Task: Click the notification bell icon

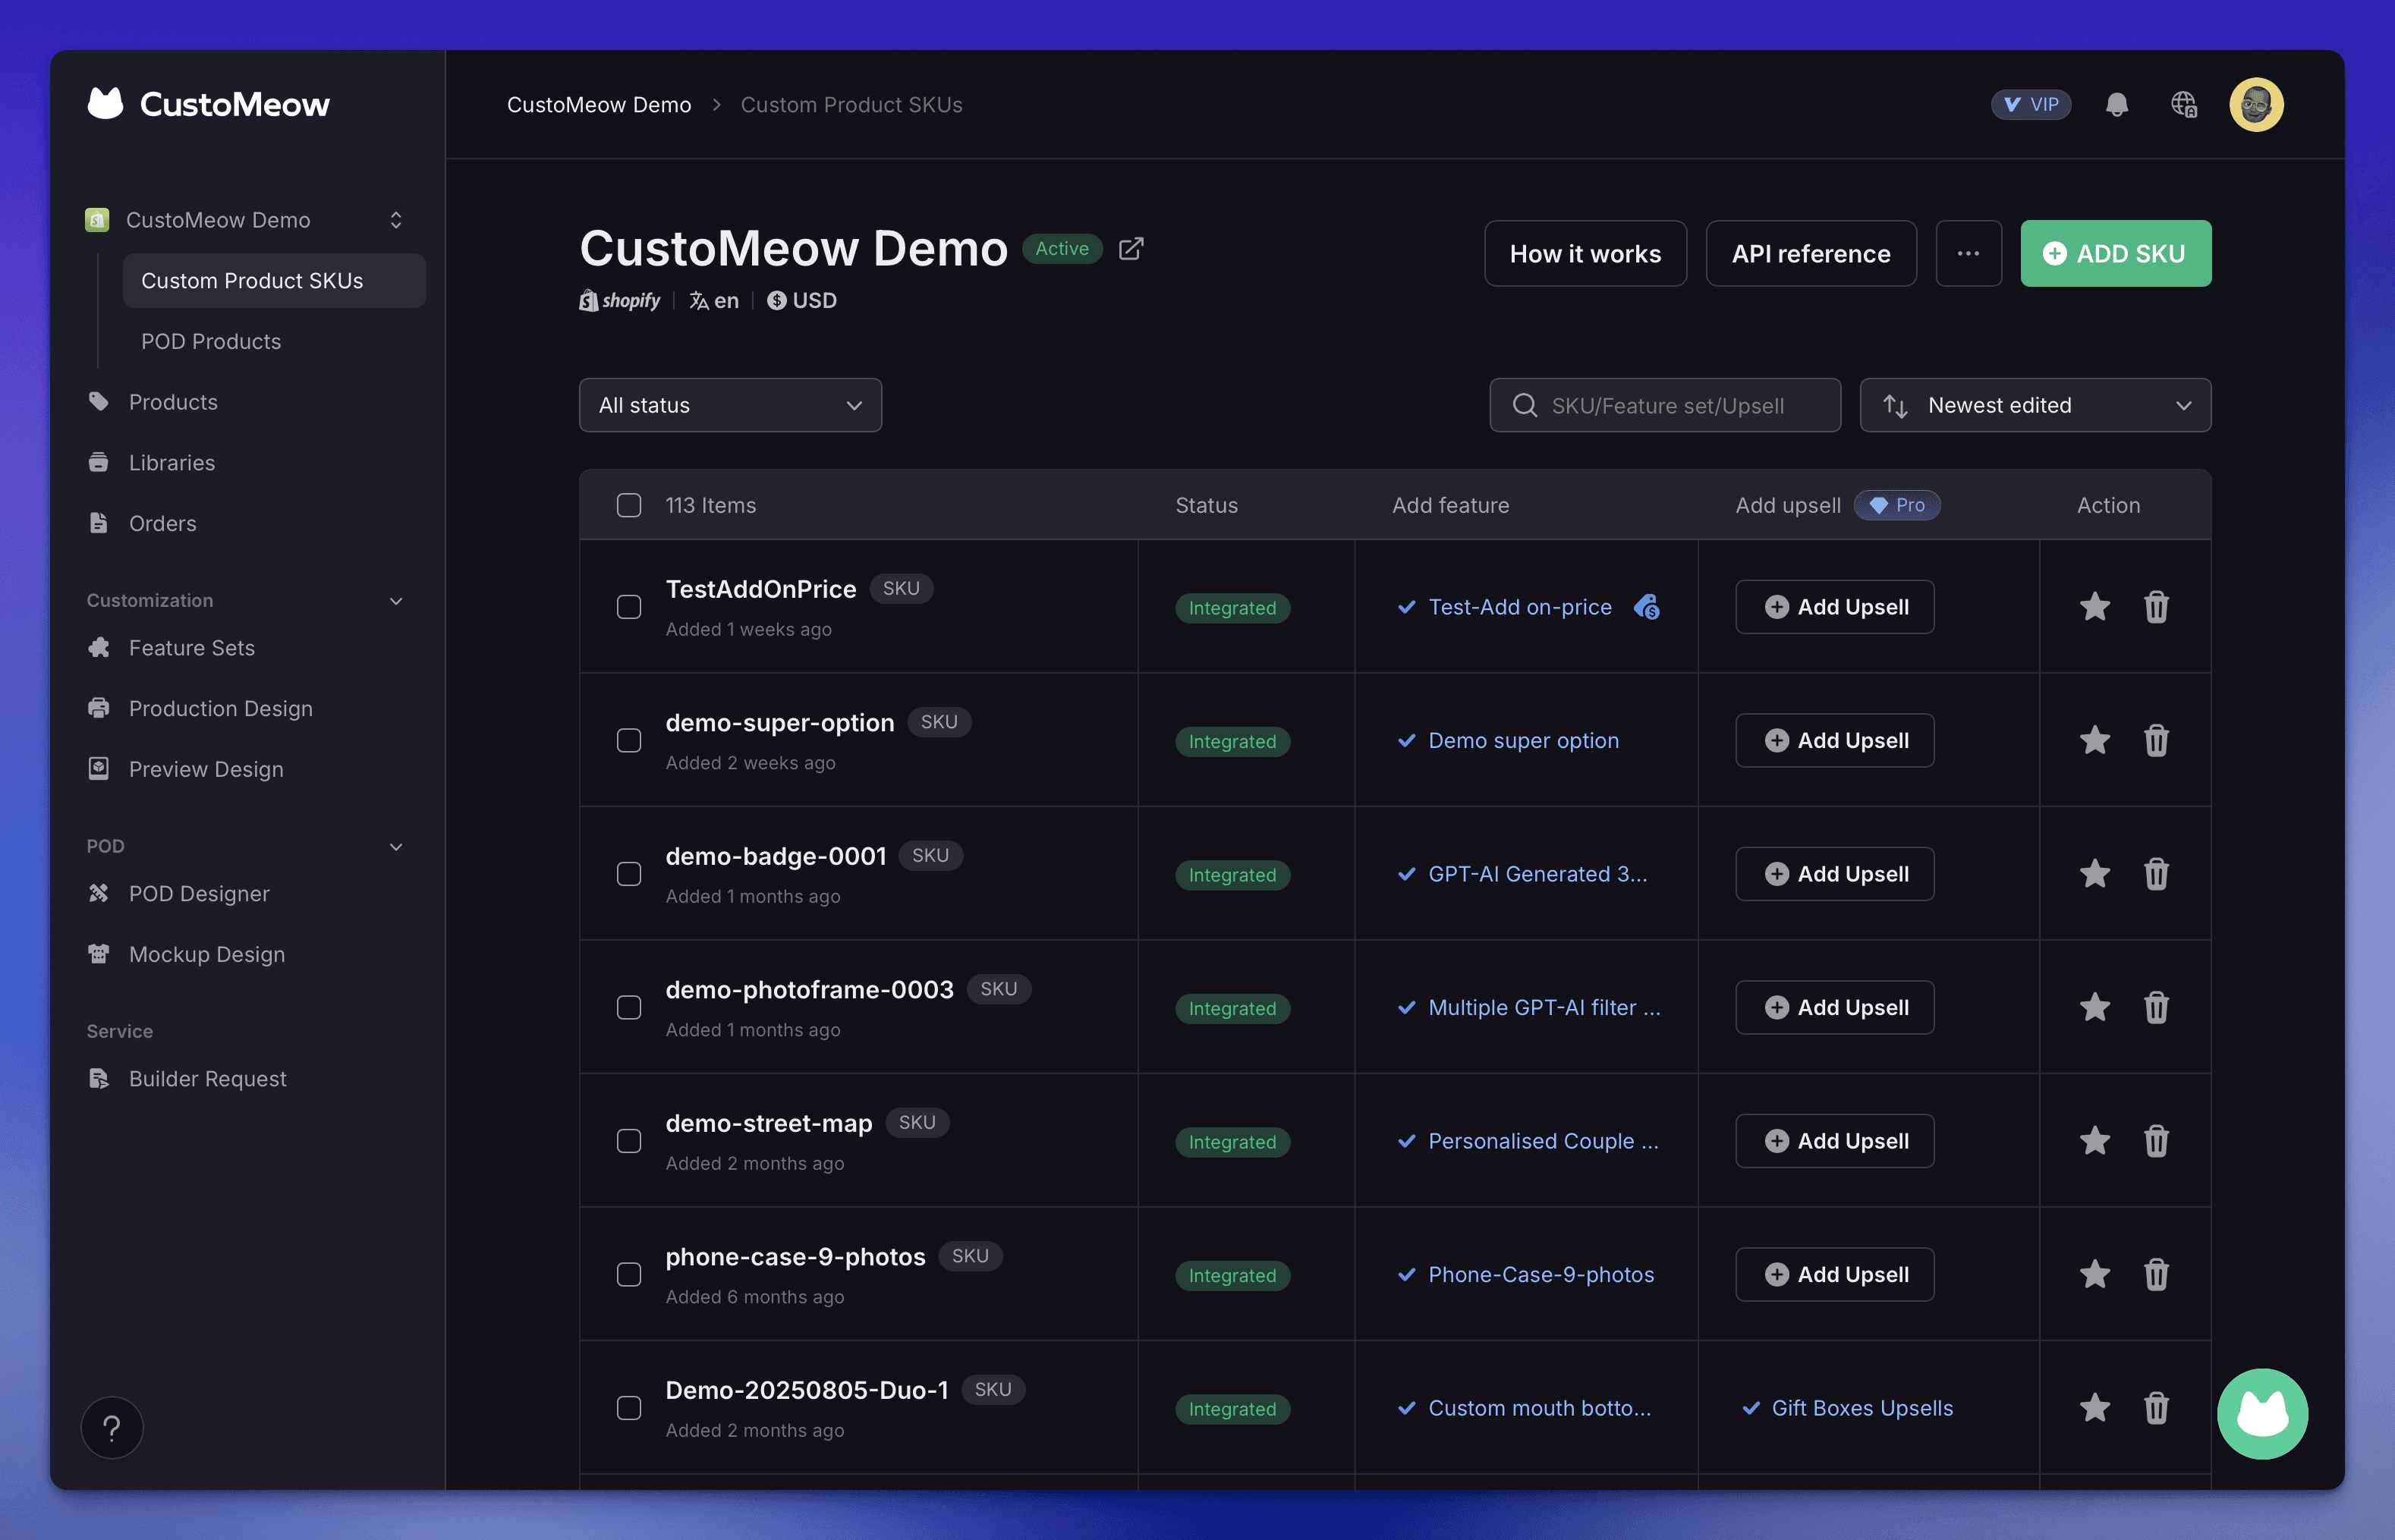Action: point(2116,105)
